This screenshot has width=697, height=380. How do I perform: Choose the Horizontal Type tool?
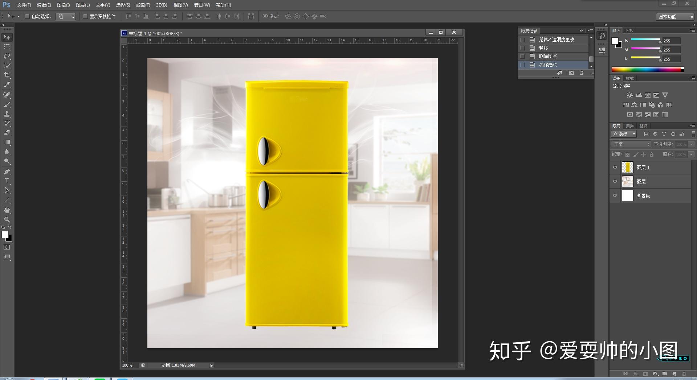point(6,181)
